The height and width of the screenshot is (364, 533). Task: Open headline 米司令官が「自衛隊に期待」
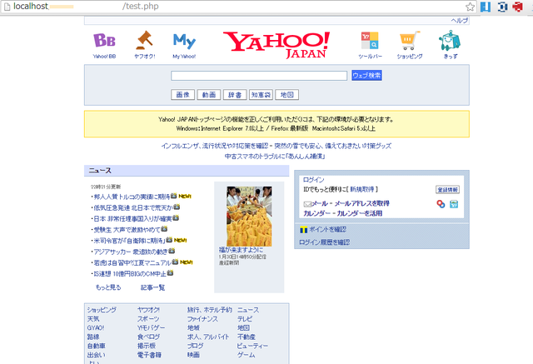click(x=130, y=241)
